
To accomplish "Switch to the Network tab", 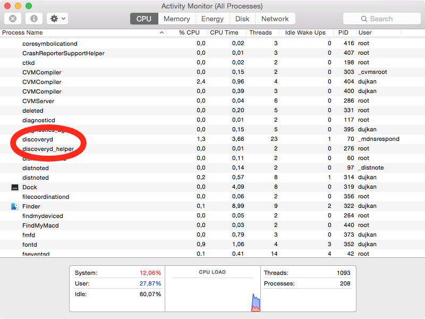I will [x=275, y=19].
